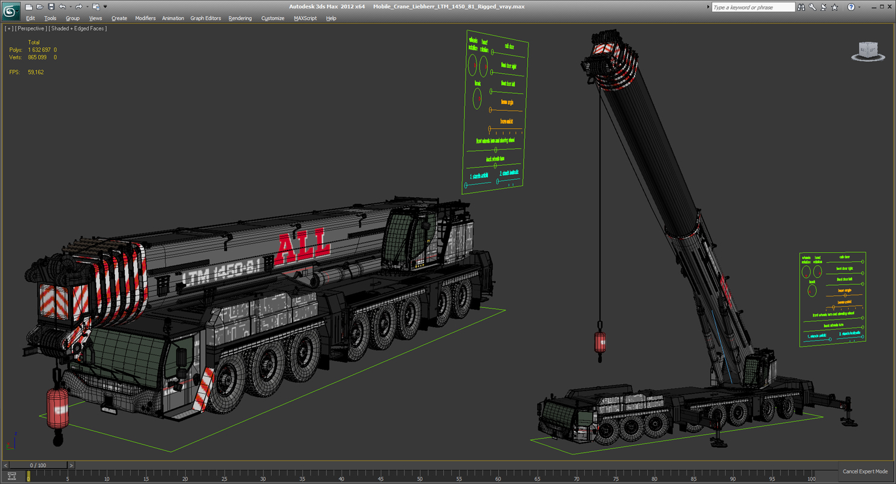Open the Tools menu
The image size is (896, 484).
pos(50,18)
